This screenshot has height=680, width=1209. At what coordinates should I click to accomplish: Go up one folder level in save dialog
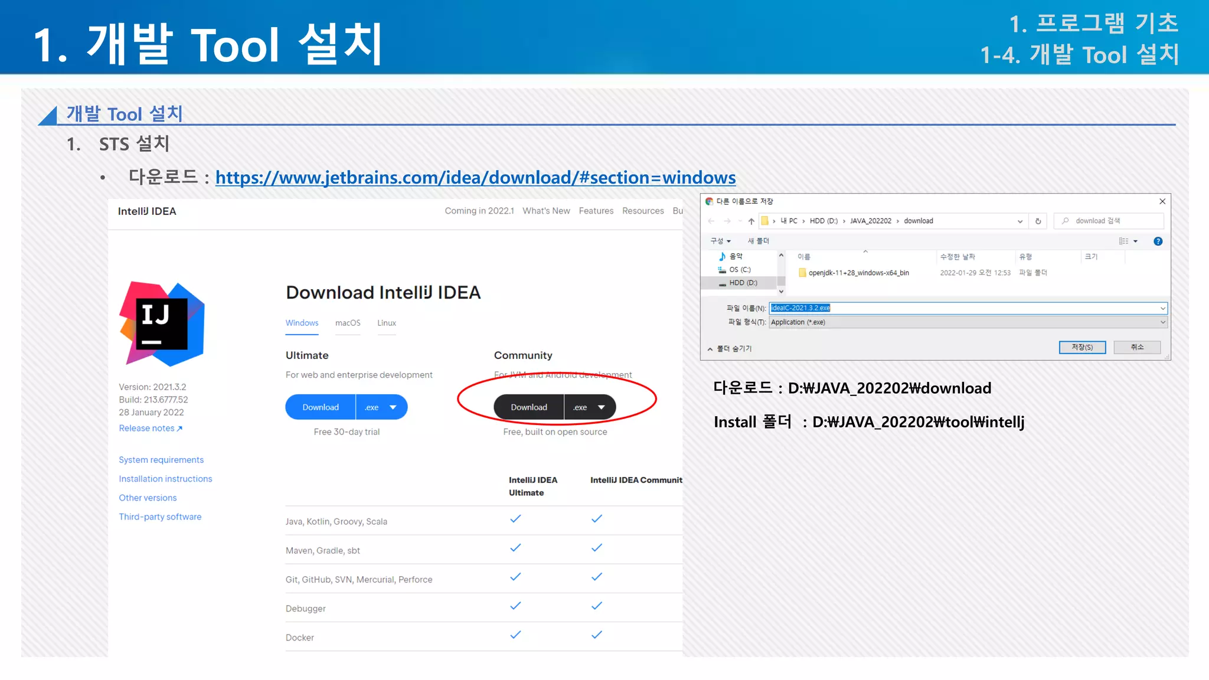coord(751,221)
